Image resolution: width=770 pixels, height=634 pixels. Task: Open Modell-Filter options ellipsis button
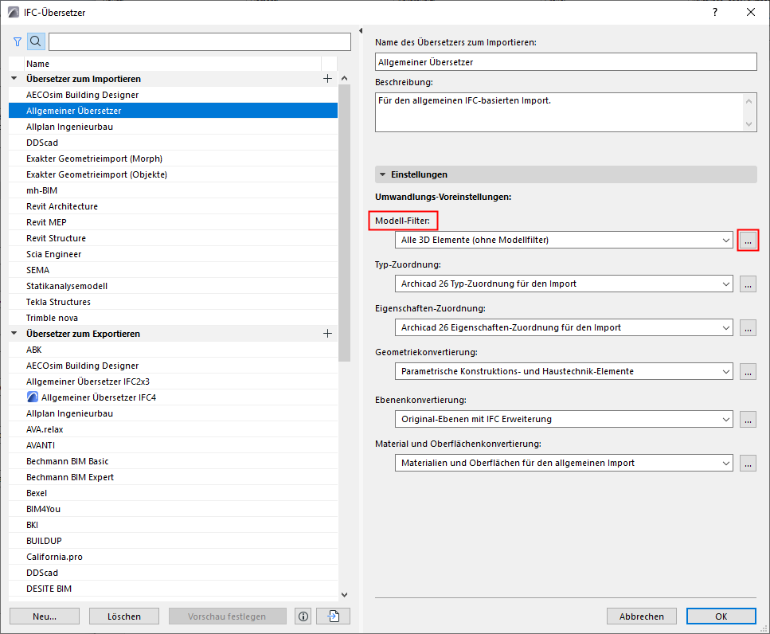pos(748,241)
